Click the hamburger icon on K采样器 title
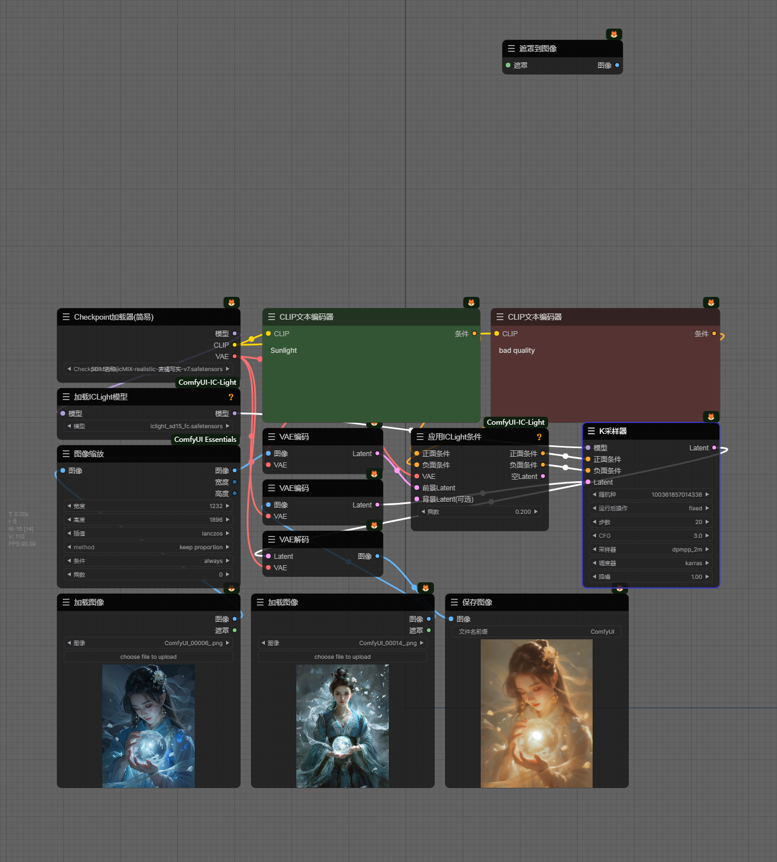 coord(591,431)
